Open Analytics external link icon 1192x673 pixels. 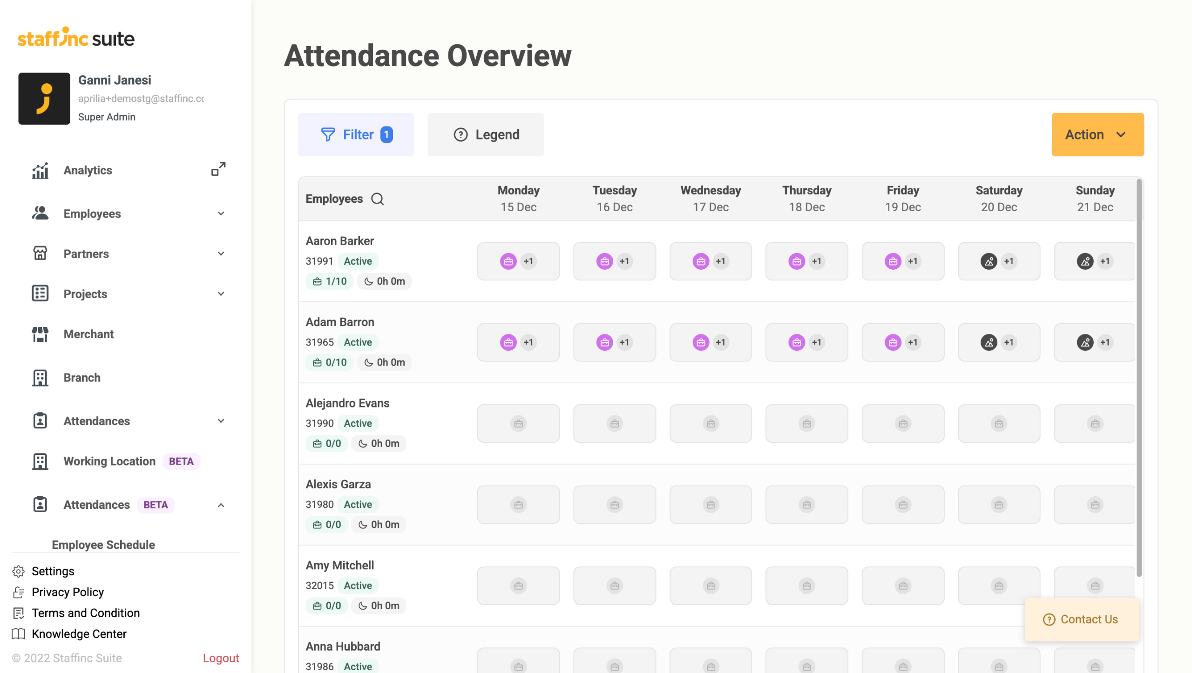(x=218, y=169)
